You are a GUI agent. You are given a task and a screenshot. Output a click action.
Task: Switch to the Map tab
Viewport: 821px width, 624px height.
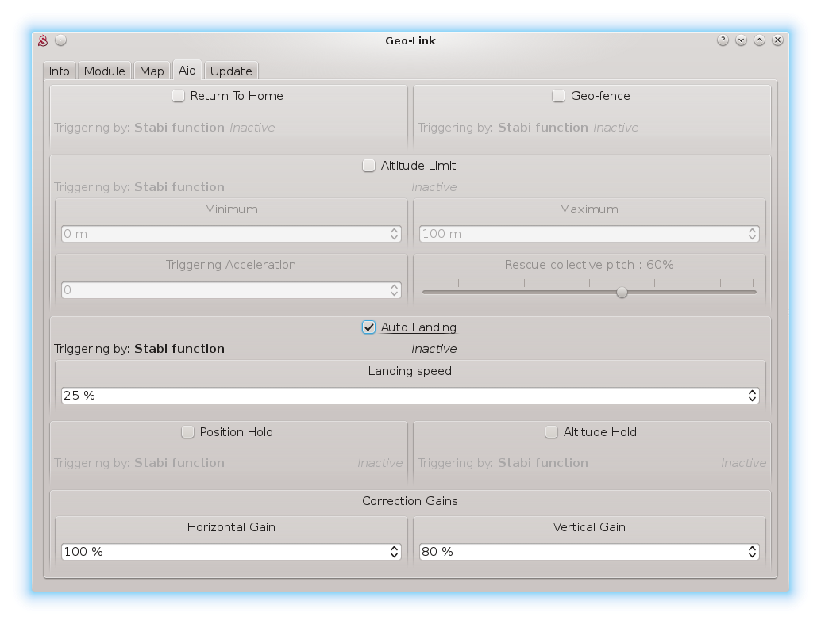[151, 71]
